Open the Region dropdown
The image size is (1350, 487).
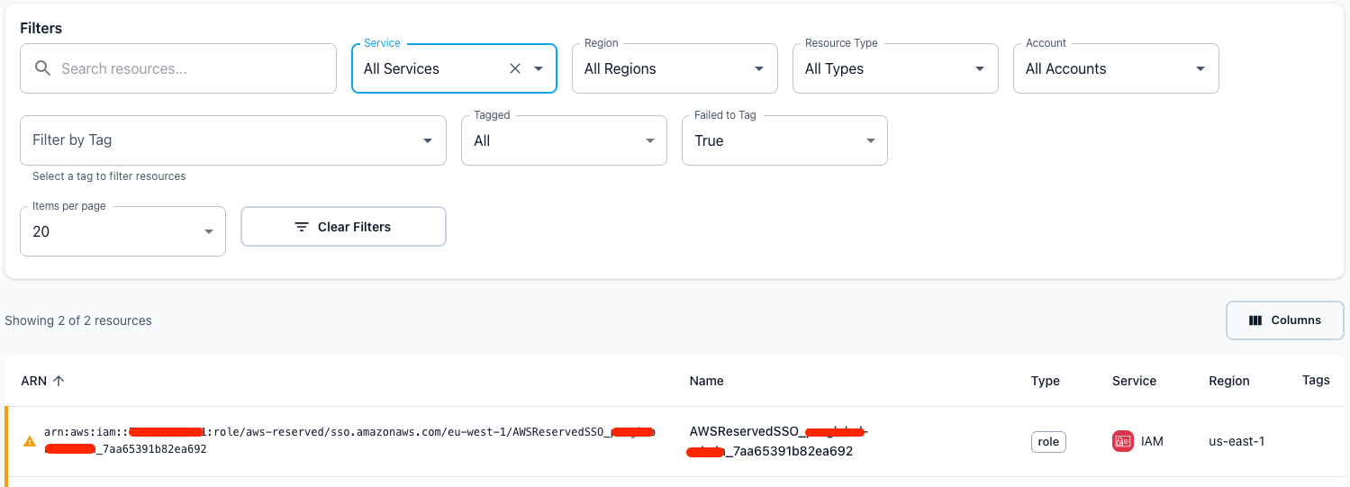pos(675,68)
